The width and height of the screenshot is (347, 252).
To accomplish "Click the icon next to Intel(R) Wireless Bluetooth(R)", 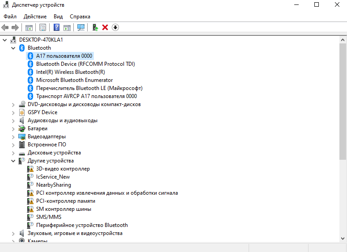I will 30,72.
